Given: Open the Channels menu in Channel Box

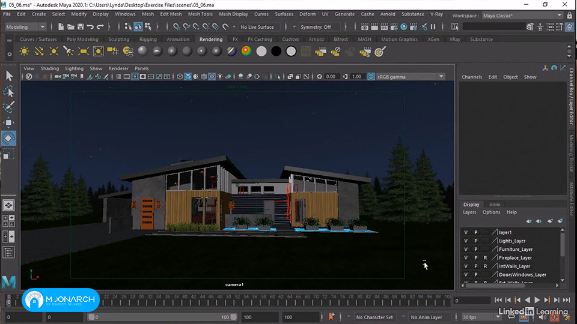Looking at the screenshot, I should [x=472, y=77].
